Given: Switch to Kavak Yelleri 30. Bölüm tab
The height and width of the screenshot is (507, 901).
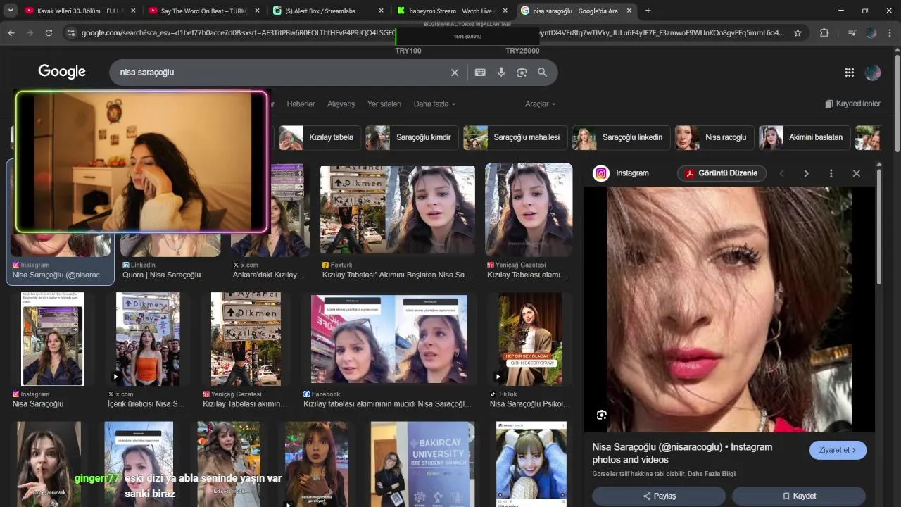Looking at the screenshot, I should pyautogui.click(x=80, y=11).
